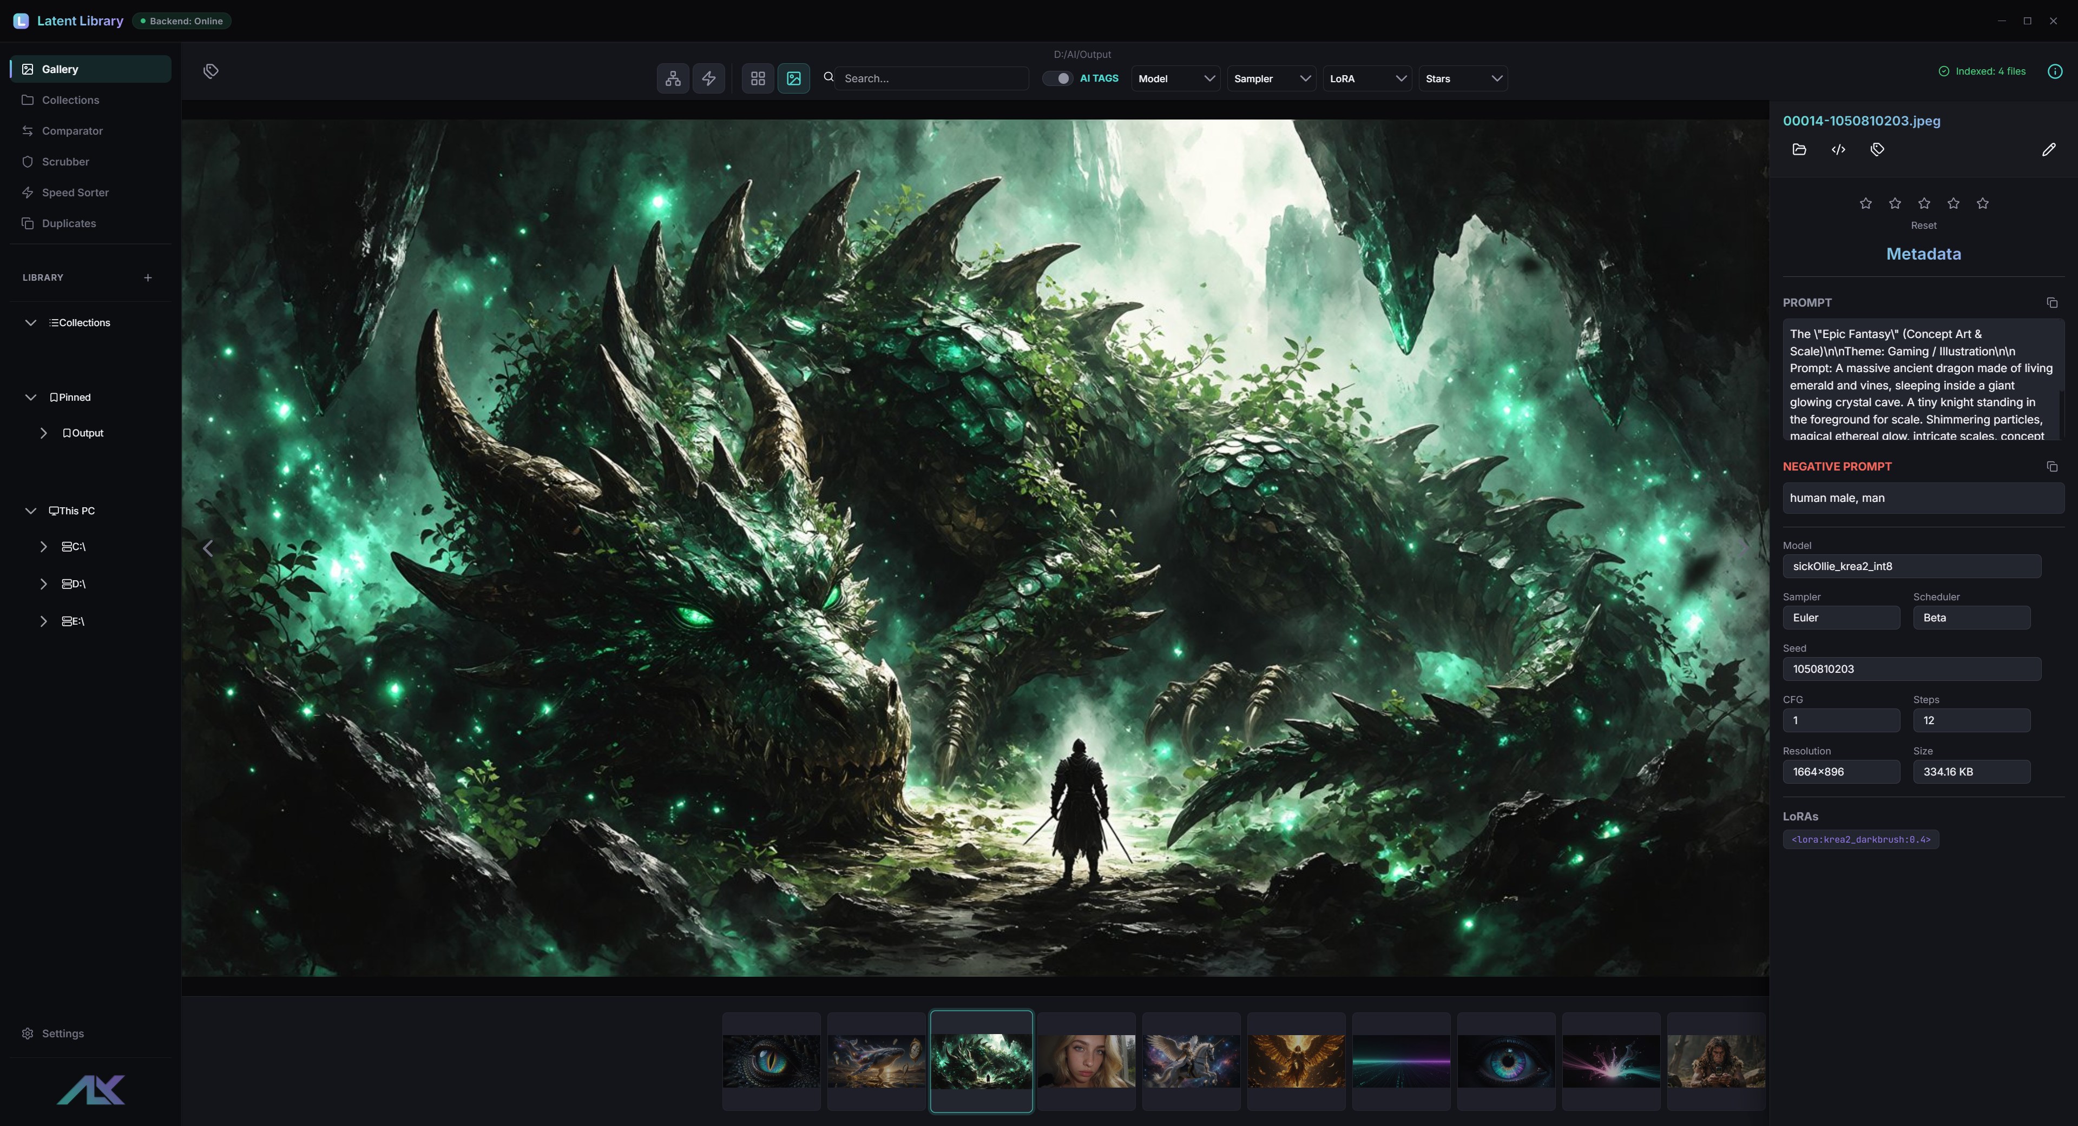Open Collections in the sidebar menu
The image size is (2078, 1126).
click(x=91, y=100)
